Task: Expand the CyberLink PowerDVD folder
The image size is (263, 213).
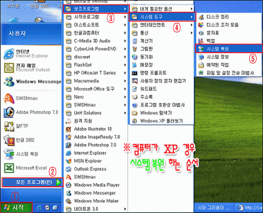Action: pos(96,49)
